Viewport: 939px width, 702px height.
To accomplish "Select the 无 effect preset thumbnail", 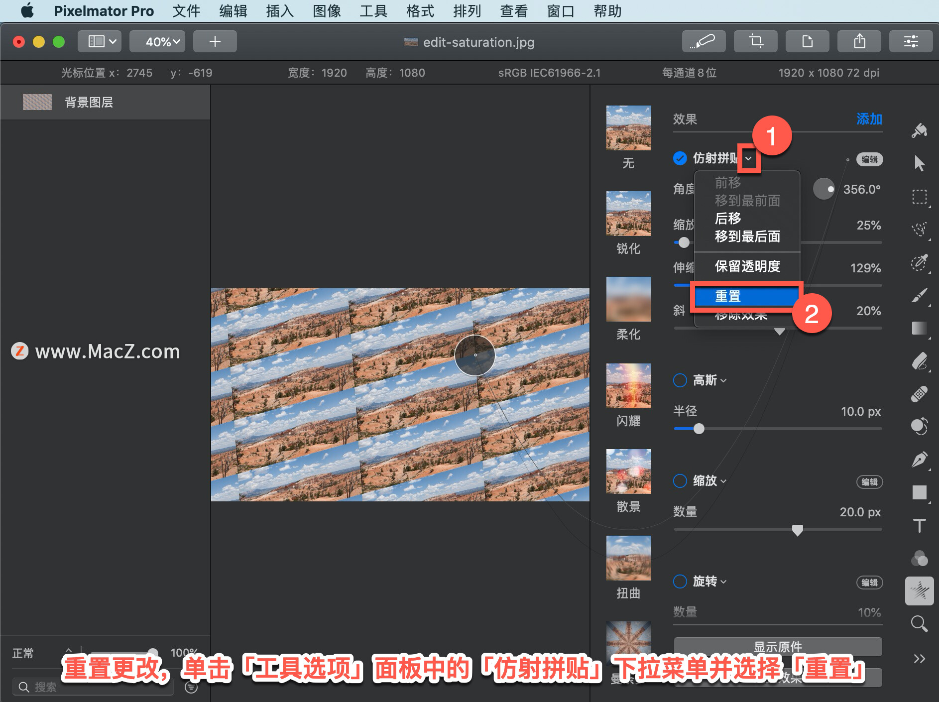I will pyautogui.click(x=628, y=128).
